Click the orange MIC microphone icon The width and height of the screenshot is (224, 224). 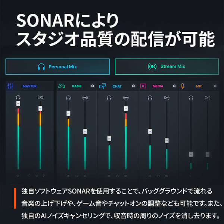(x=183, y=86)
